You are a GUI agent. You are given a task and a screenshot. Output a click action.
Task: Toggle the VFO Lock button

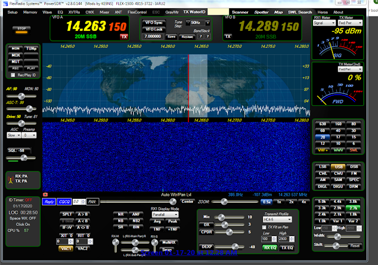pyautogui.click(x=154, y=30)
